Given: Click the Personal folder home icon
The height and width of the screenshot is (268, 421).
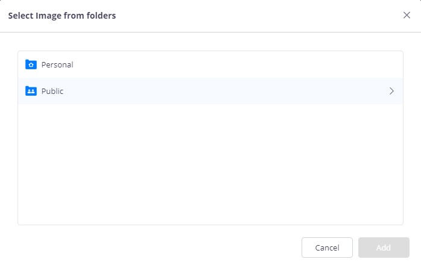Looking at the screenshot, I should (x=31, y=64).
